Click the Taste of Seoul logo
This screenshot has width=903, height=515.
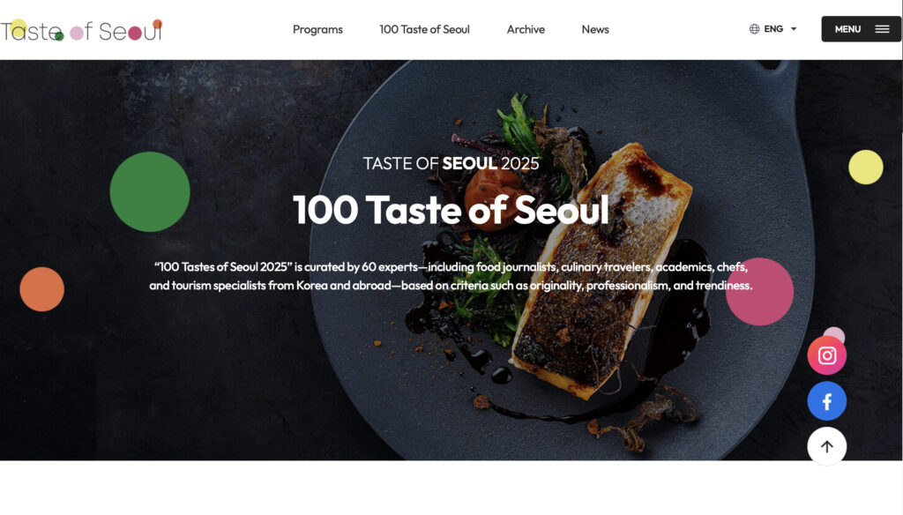coord(81,30)
